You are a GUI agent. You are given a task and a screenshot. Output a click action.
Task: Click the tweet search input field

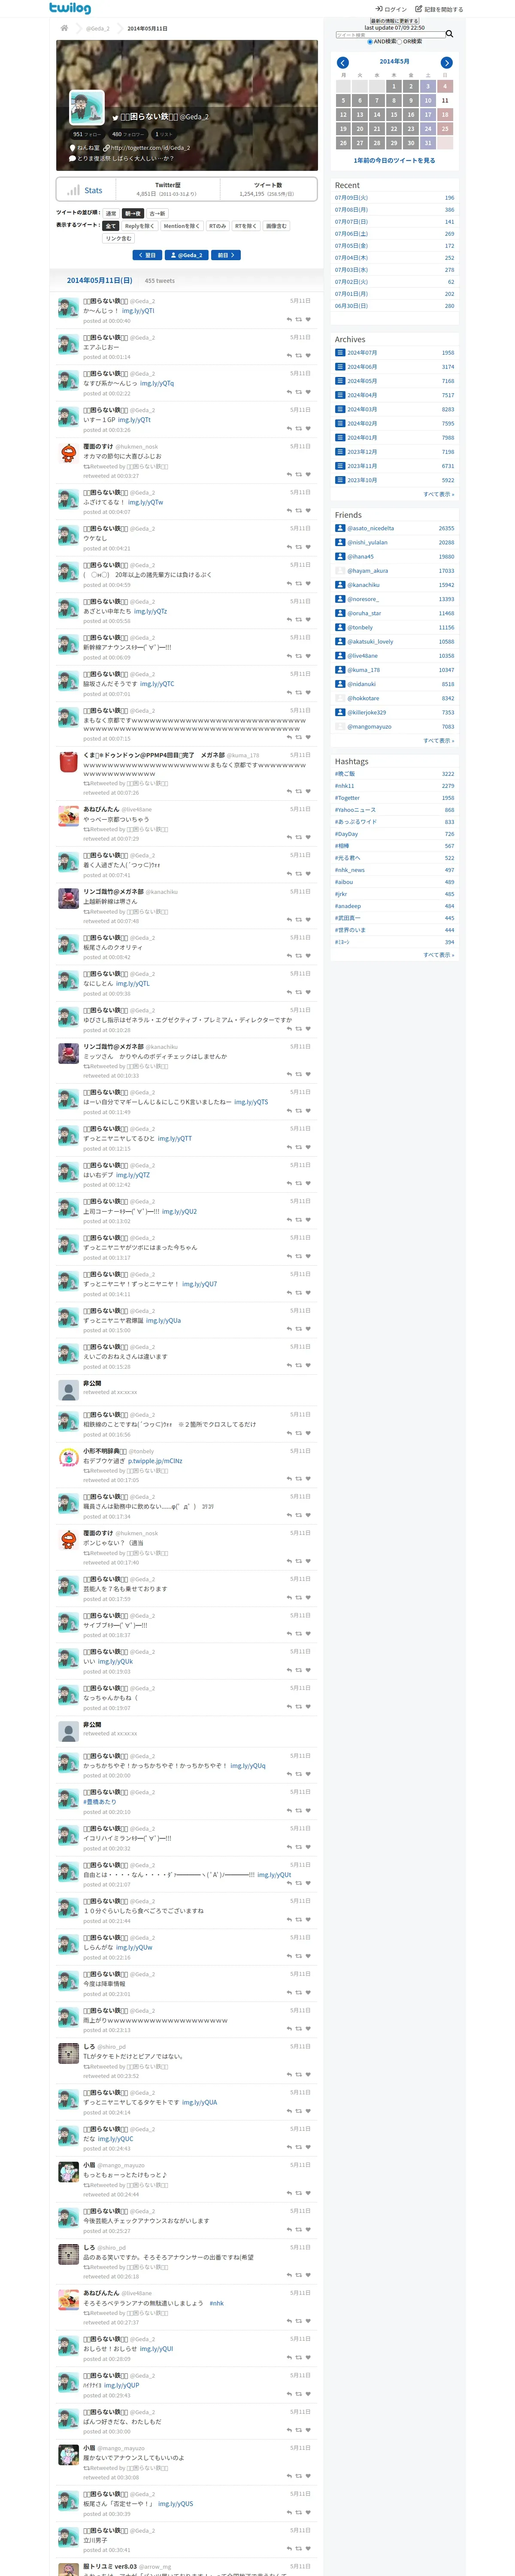click(x=390, y=35)
